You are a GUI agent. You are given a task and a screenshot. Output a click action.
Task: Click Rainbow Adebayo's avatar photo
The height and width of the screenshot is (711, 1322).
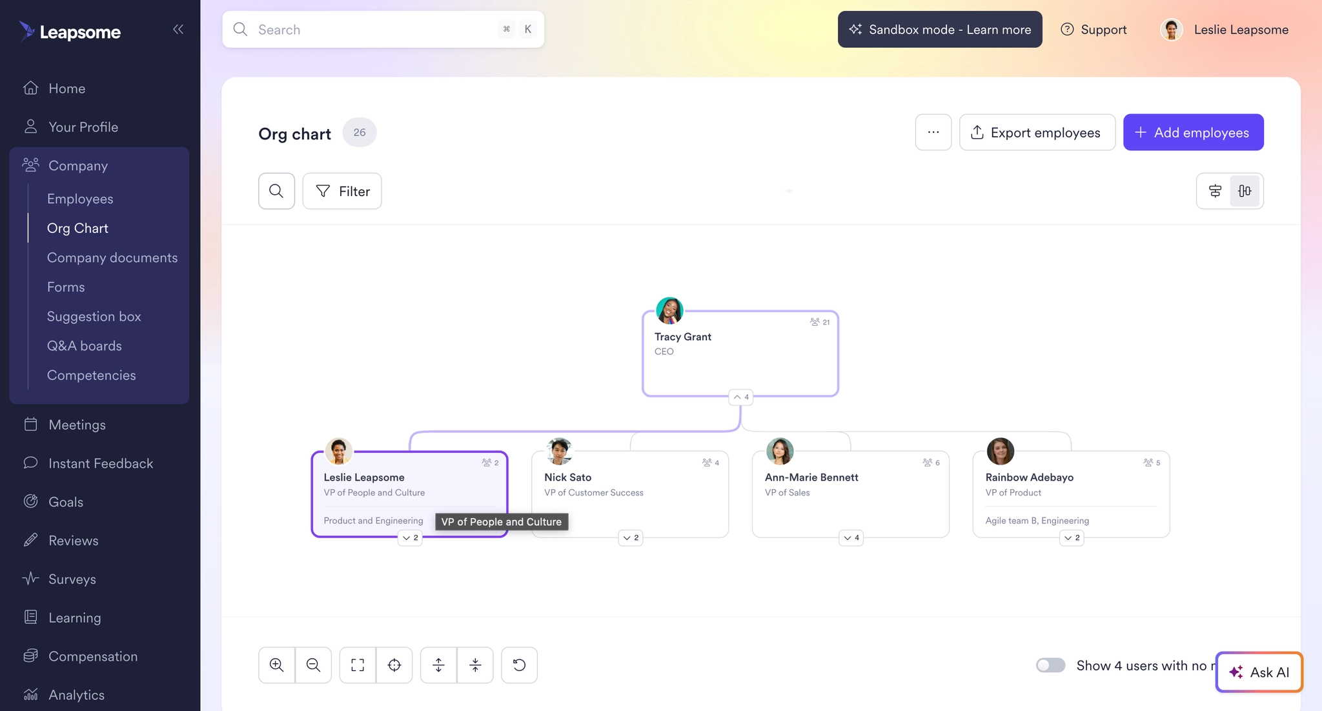[1001, 451]
